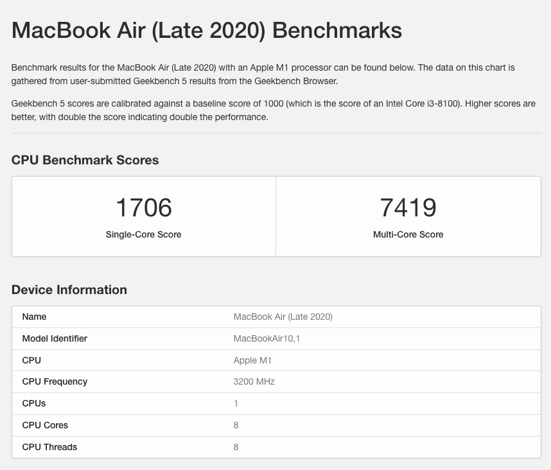Click the CPU Threads row label

(x=49, y=447)
